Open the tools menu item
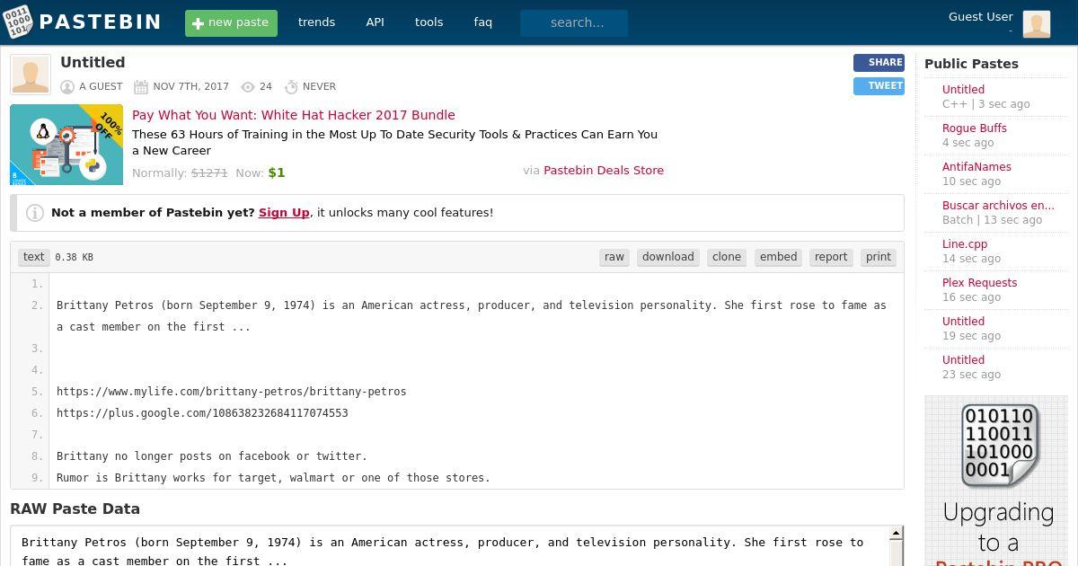The width and height of the screenshot is (1078, 566). [x=429, y=22]
